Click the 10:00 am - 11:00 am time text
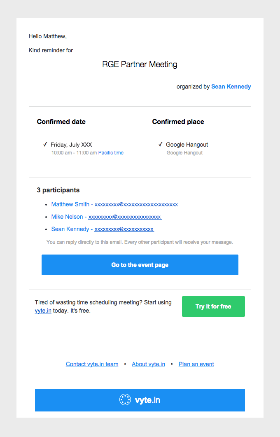 [74, 153]
